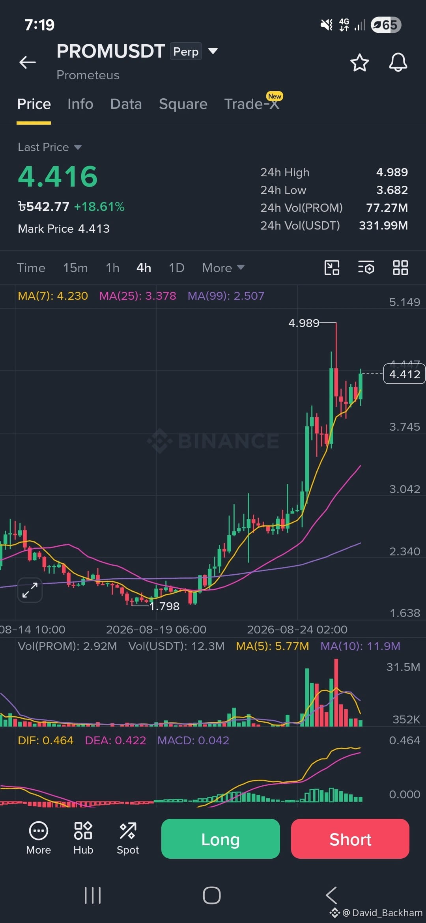Viewport: 426px width, 923px height.
Task: Switch to Spot trading icon
Action: pos(128,839)
